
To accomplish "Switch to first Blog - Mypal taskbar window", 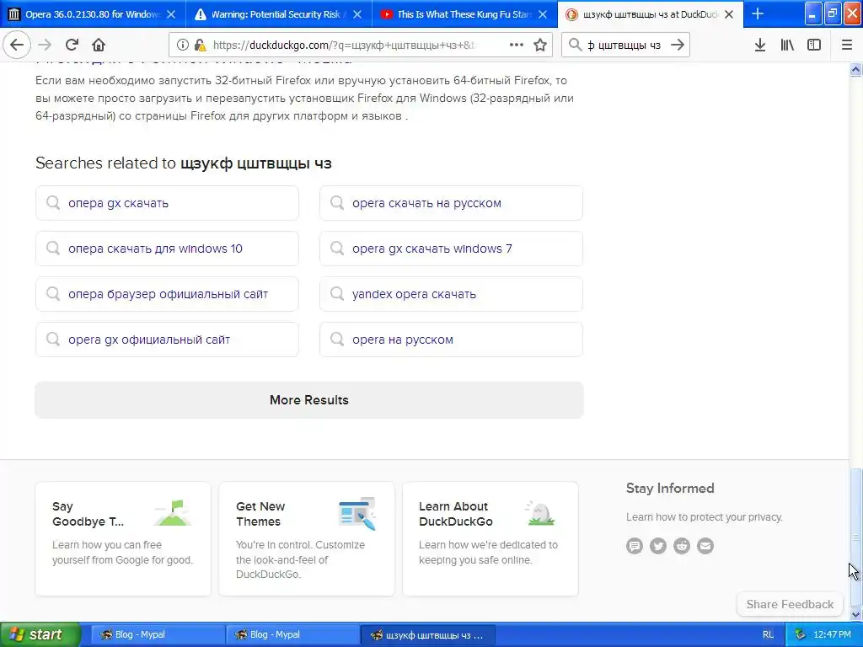I will 157,635.
